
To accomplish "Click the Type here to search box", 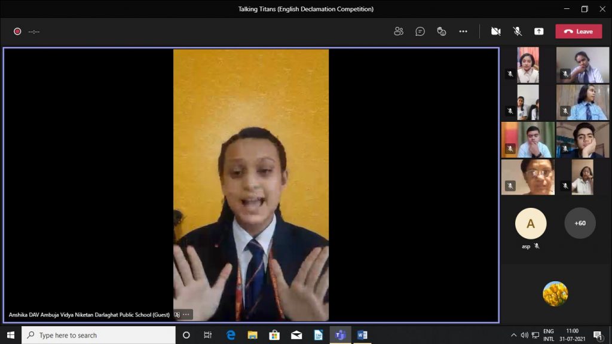I will click(99, 335).
